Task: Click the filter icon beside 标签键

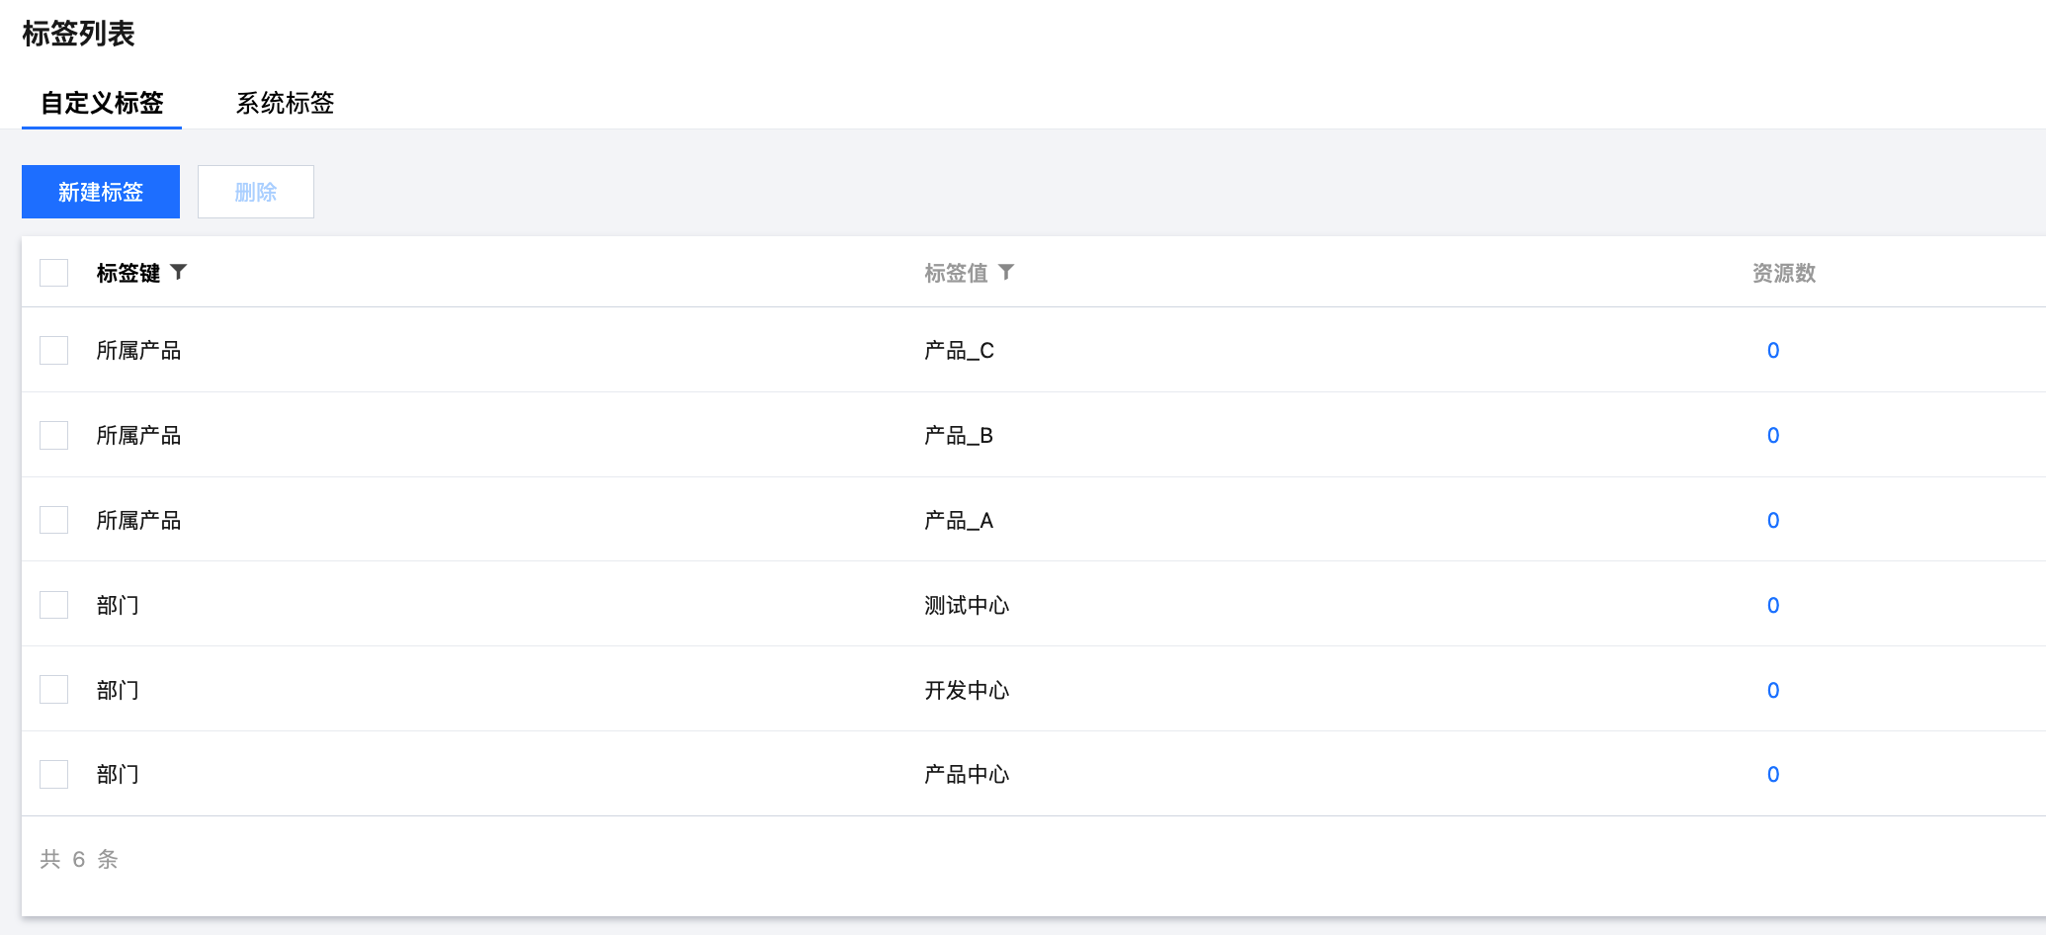Action: point(179,272)
